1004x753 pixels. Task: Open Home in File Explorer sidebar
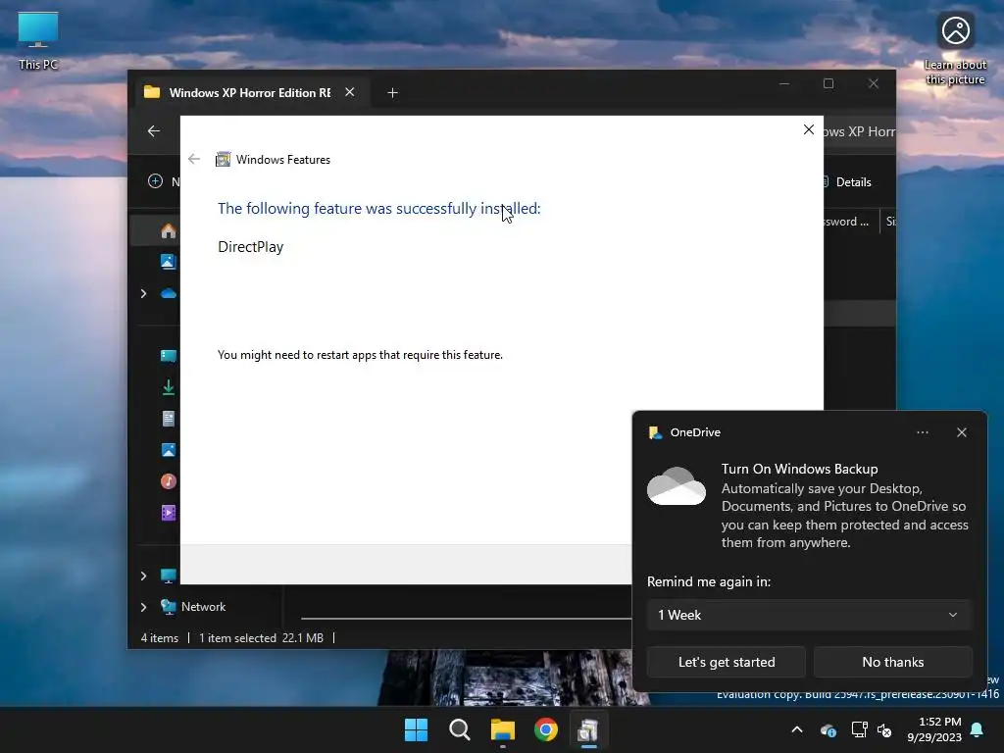[x=169, y=230]
